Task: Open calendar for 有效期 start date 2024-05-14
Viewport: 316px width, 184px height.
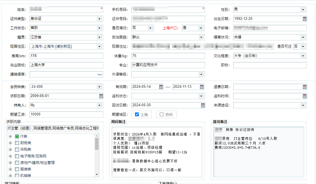Action: point(161,87)
